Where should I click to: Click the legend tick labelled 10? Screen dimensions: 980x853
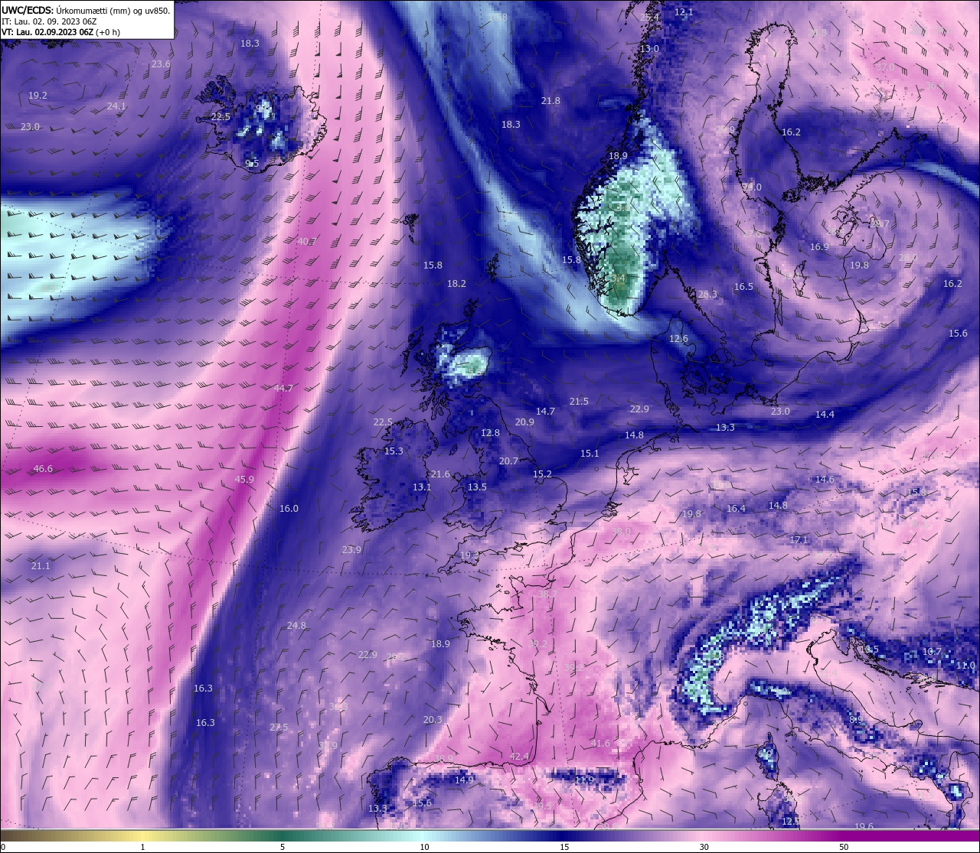click(x=424, y=847)
